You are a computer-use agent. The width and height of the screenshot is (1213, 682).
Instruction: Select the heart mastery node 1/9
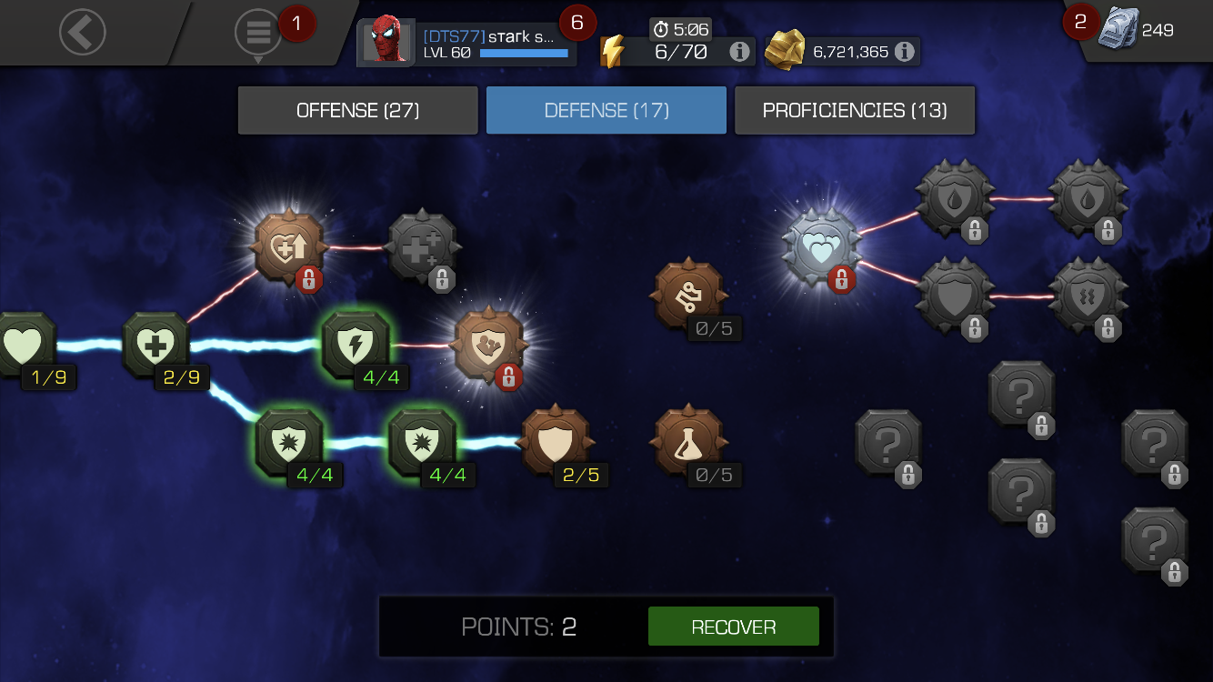point(24,345)
